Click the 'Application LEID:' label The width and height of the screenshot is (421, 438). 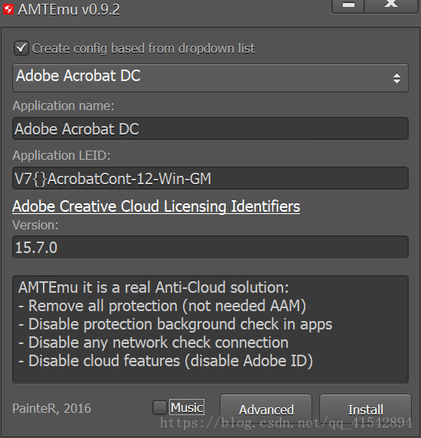pyautogui.click(x=61, y=155)
